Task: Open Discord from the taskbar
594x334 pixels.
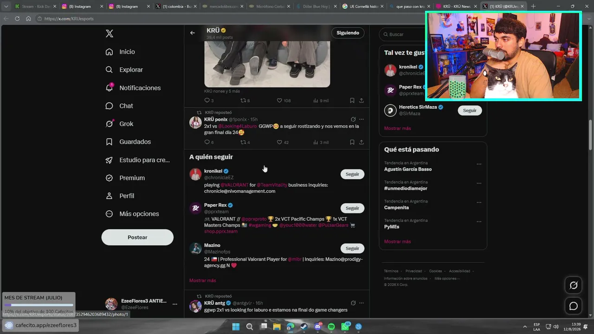Action: [318, 327]
